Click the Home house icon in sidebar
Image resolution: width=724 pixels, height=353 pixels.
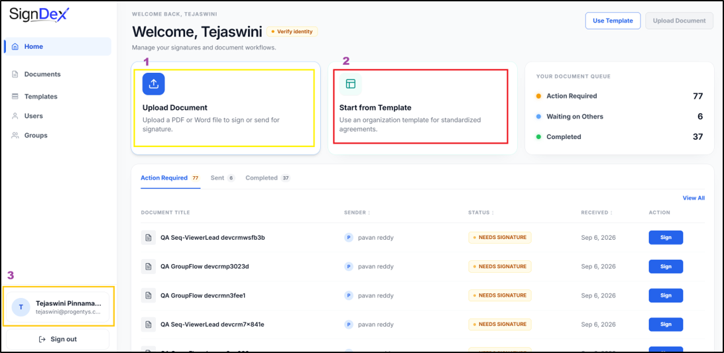(x=15, y=46)
